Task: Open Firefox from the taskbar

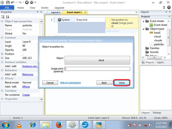Action: click(59, 125)
